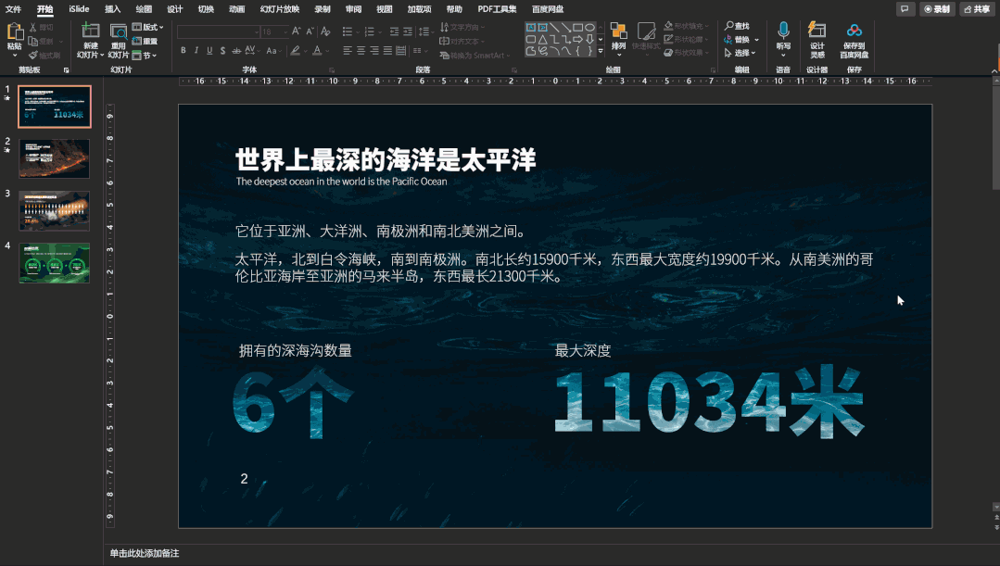Open the font color picker arrow
This screenshot has width=1000, height=566.
coord(327,50)
